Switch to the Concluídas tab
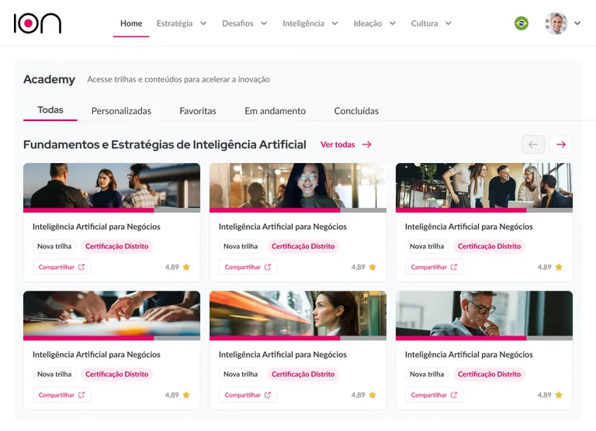This screenshot has height=431, width=596. (356, 111)
